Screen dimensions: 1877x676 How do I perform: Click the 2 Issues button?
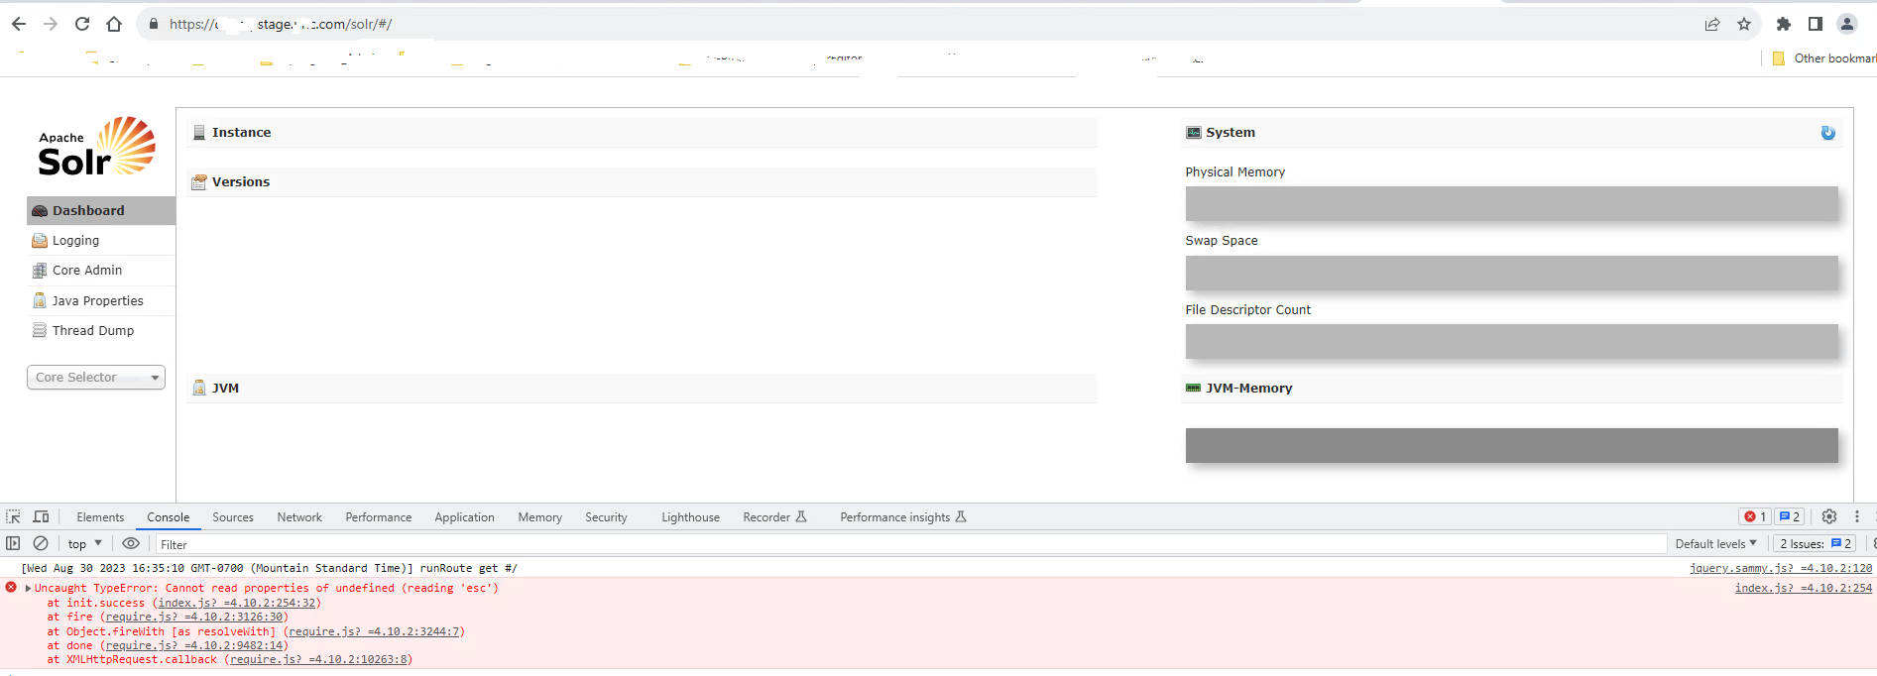(1816, 543)
